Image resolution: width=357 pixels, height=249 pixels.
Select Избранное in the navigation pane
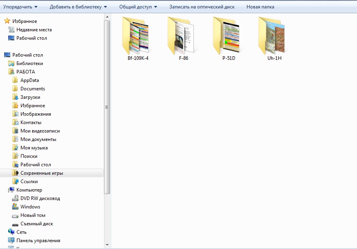pos(24,21)
